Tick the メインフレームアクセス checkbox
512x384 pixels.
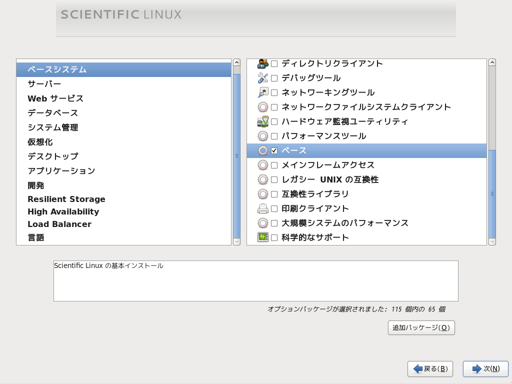click(x=274, y=165)
